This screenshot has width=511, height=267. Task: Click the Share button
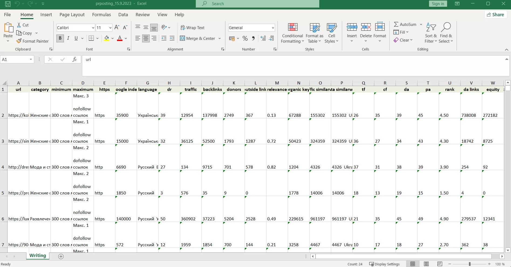coord(496,15)
